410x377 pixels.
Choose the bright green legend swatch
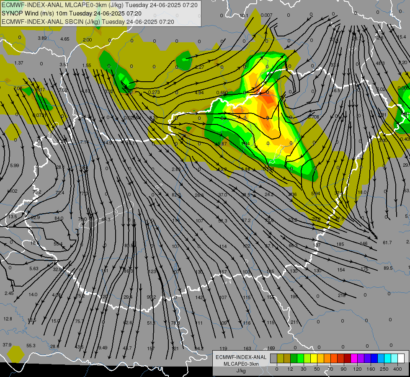coord(300,358)
